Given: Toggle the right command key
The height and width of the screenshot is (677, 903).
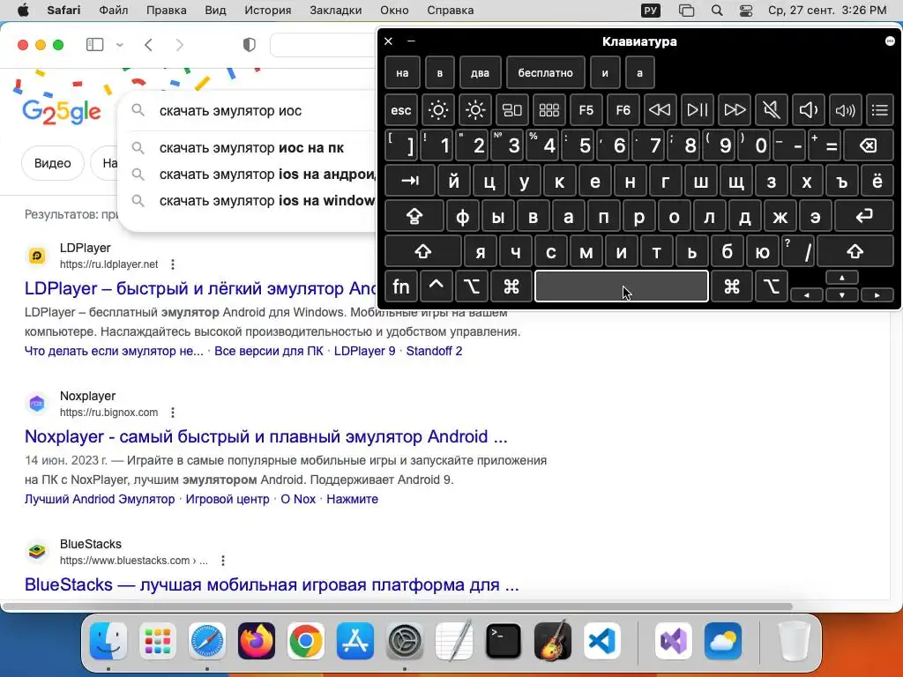Looking at the screenshot, I should (732, 286).
